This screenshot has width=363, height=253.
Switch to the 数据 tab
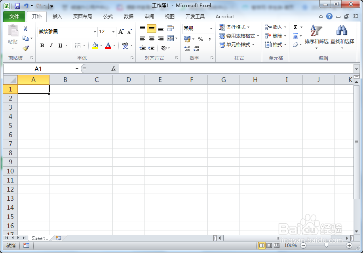129,17
